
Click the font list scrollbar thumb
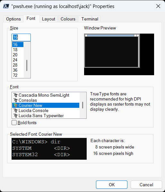83,105
